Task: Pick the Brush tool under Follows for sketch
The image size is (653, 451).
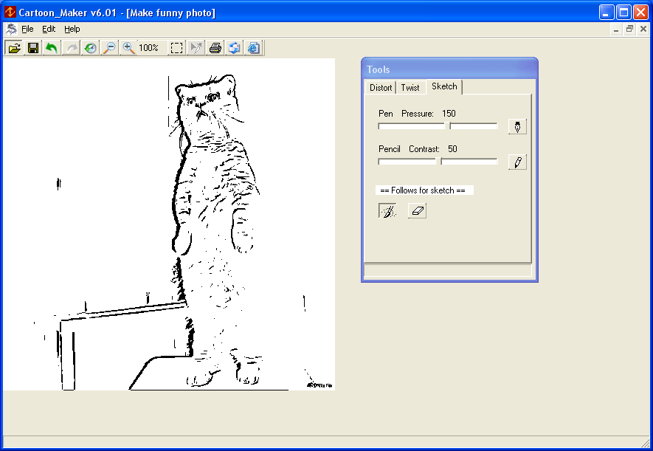Action: (x=387, y=210)
